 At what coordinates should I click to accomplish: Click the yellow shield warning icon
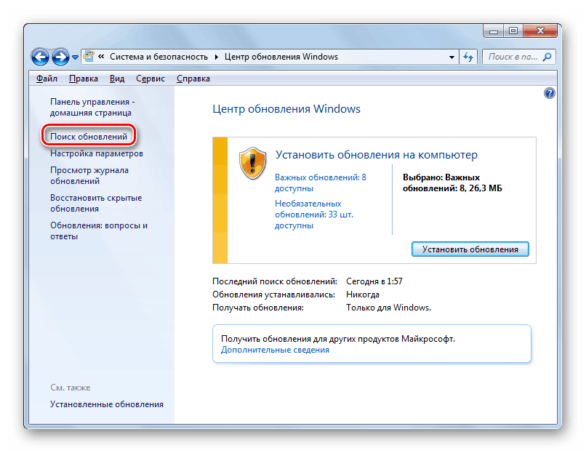tap(252, 164)
